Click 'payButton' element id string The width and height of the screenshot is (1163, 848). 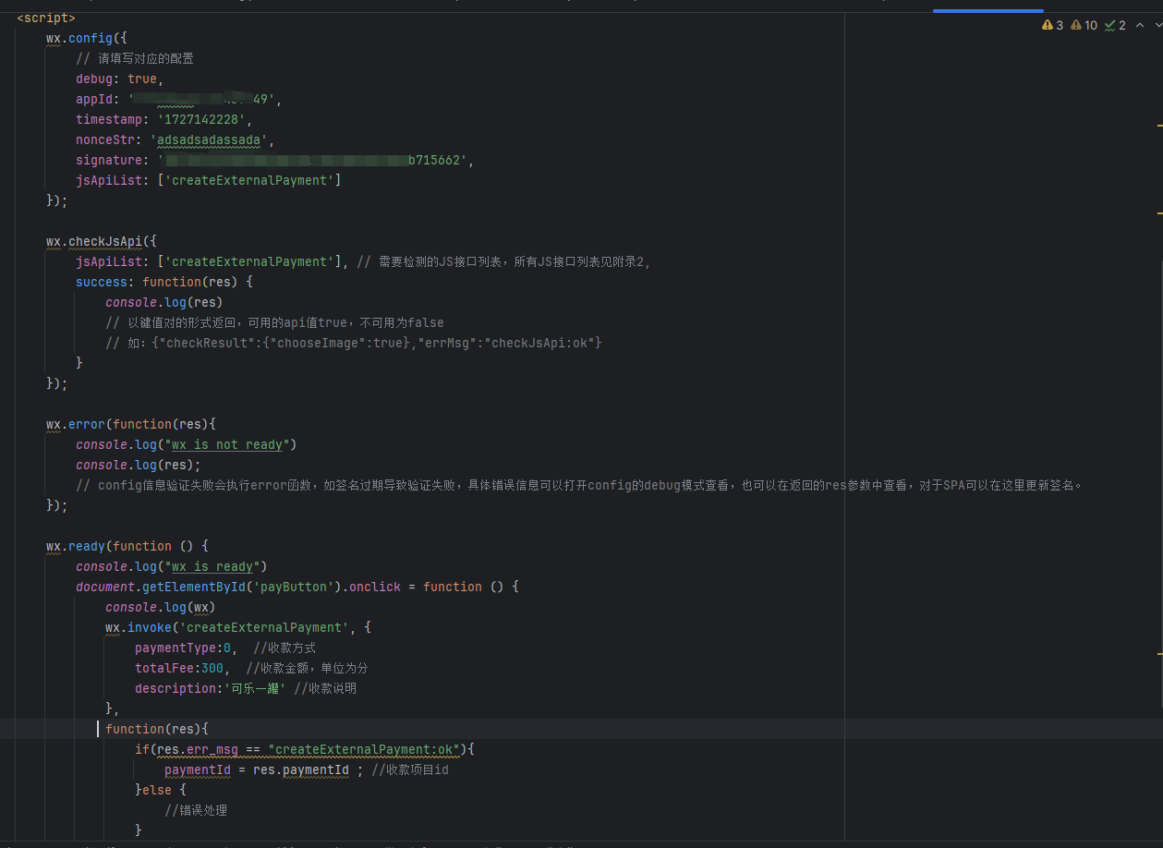pos(291,587)
